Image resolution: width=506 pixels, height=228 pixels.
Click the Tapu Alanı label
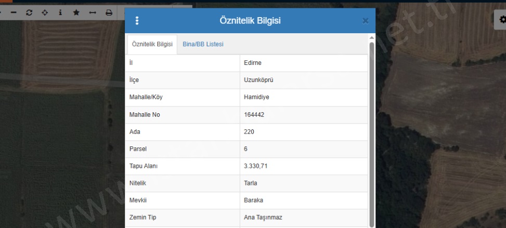(x=144, y=166)
